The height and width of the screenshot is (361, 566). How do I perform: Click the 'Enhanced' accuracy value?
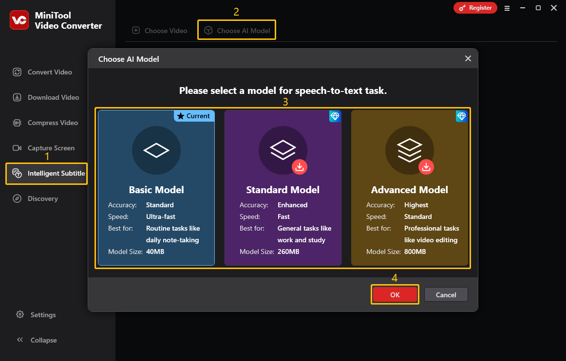click(x=292, y=205)
